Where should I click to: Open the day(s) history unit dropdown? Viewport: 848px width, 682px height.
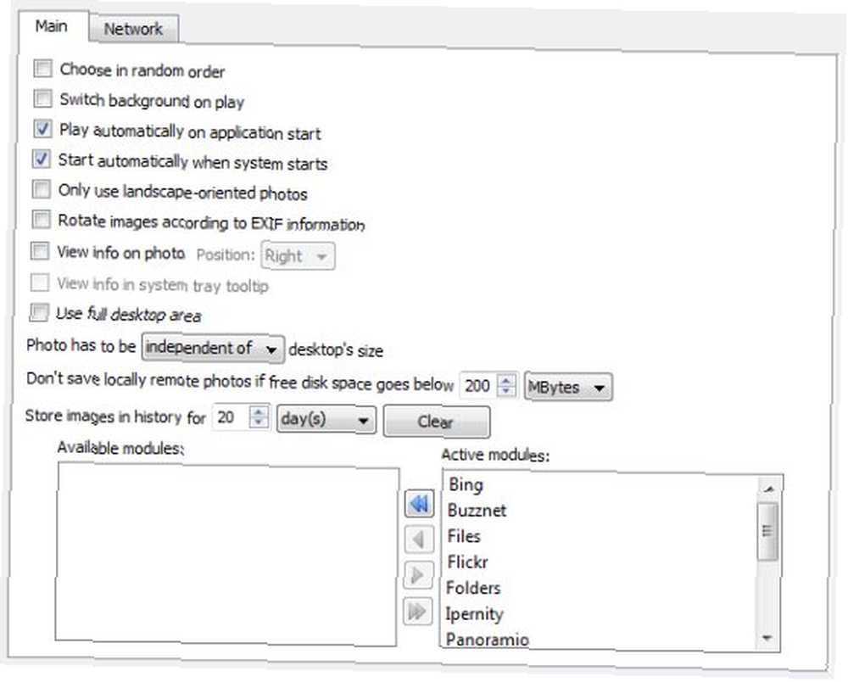pyautogui.click(x=326, y=419)
